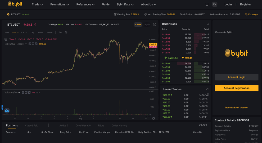
Task: Select the Order History tab
Action: 119,126
